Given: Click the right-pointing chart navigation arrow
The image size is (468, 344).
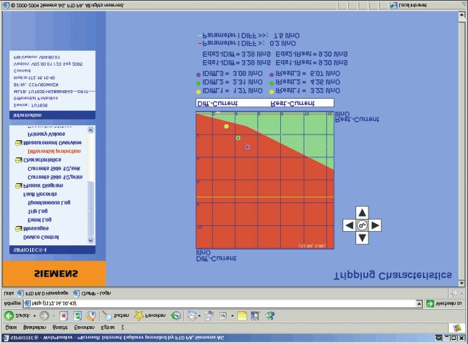Looking at the screenshot, I should point(375,225).
